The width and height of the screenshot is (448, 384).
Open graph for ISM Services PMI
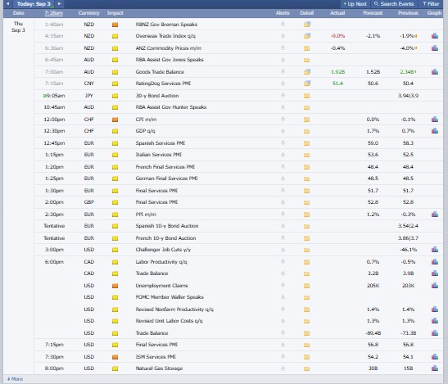435,357
